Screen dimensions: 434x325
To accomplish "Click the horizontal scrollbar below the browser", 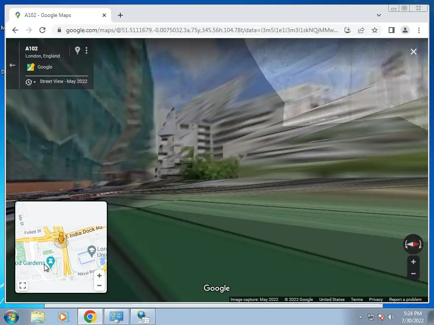I will (x=214, y=306).
